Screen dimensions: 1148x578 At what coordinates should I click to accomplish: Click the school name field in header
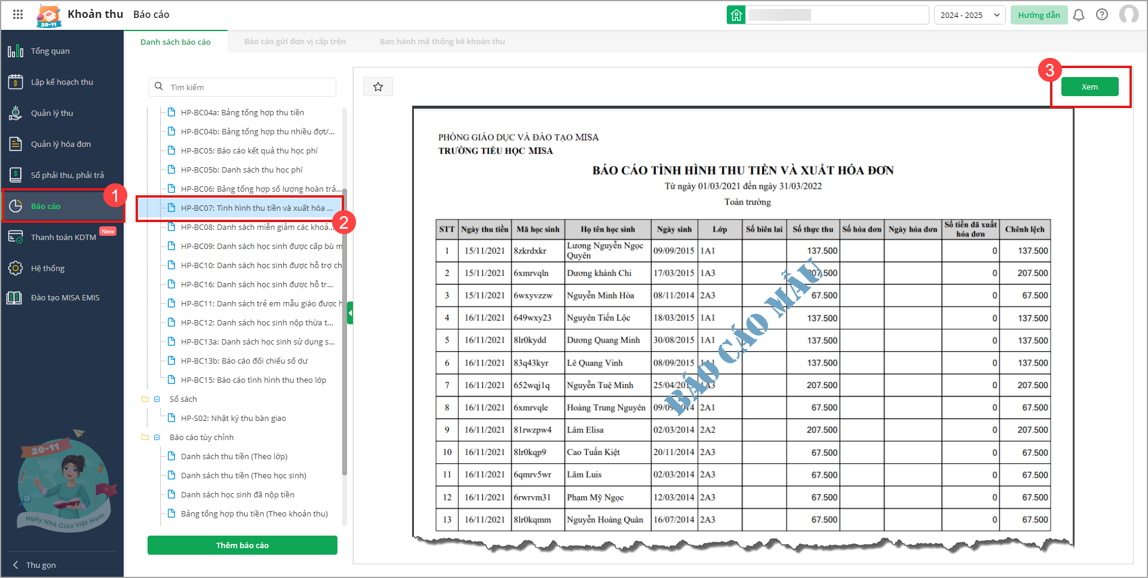tap(837, 15)
